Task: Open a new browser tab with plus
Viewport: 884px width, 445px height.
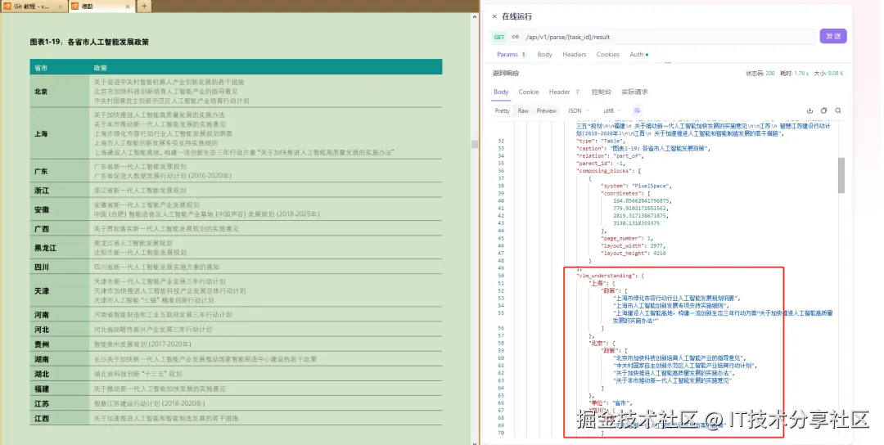Action: point(144,7)
